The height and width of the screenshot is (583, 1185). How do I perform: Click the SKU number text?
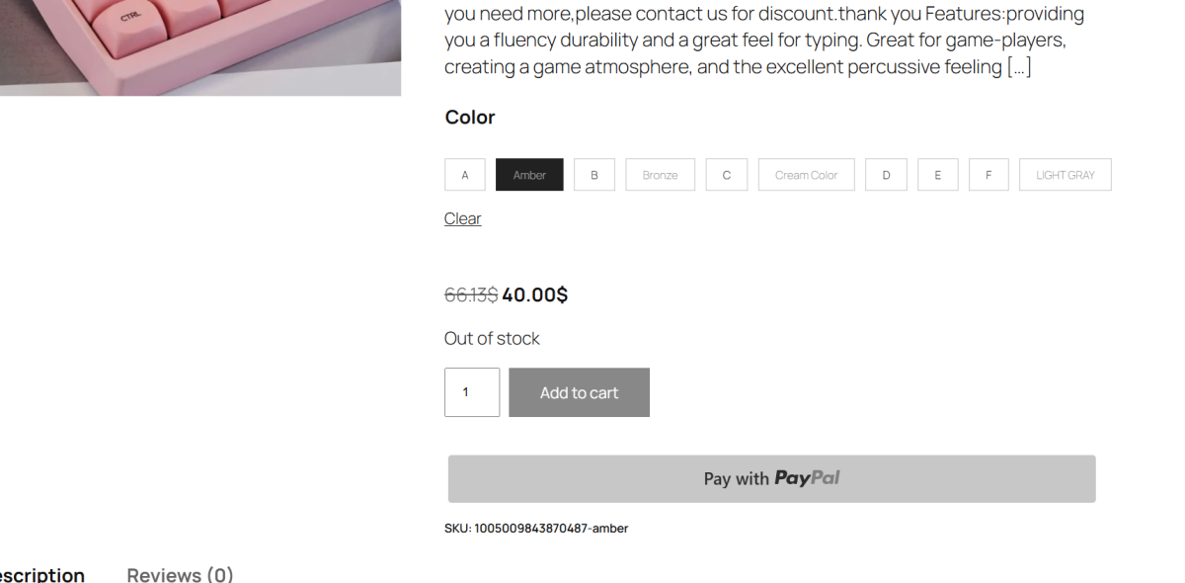coord(551,529)
